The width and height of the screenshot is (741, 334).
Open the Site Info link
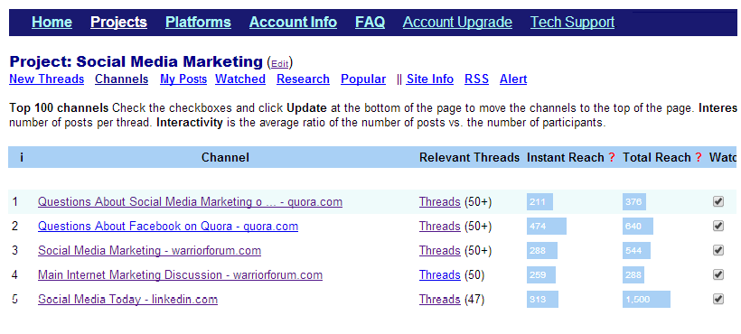tap(430, 79)
